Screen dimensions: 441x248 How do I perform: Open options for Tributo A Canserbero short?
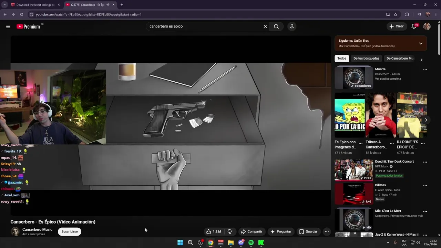[392, 144]
